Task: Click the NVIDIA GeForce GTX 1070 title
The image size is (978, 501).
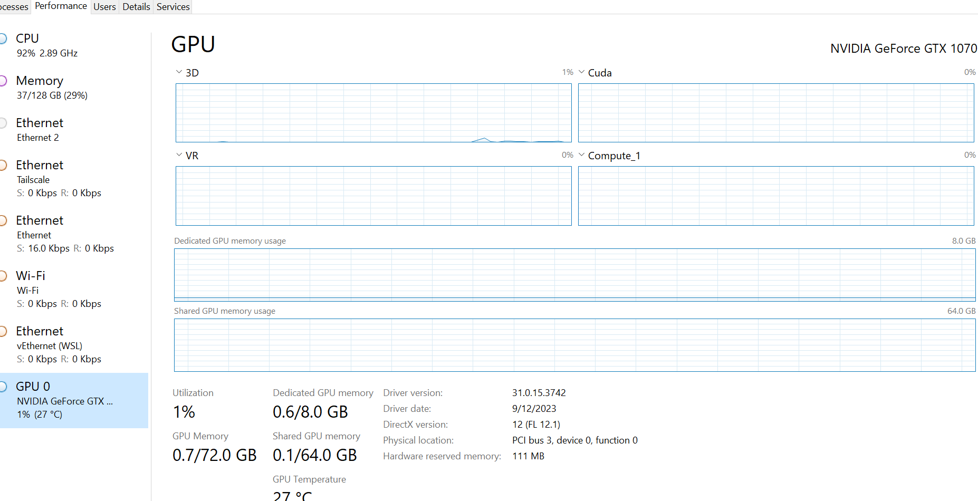Action: [x=903, y=48]
